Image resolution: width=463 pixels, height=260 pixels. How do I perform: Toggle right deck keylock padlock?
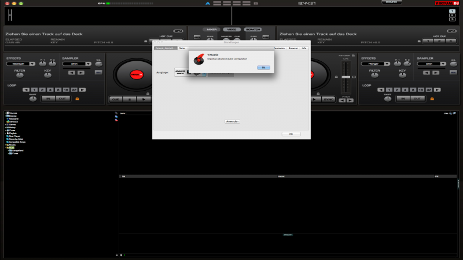pos(353,55)
